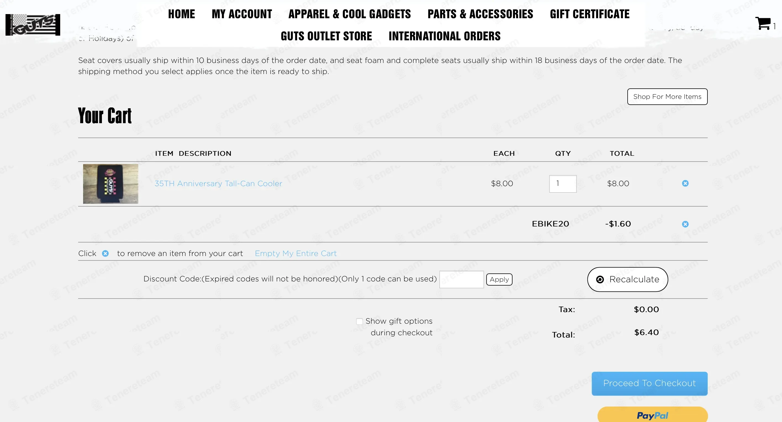Click the quantity input field
Viewport: 782px width, 422px height.
pos(563,184)
